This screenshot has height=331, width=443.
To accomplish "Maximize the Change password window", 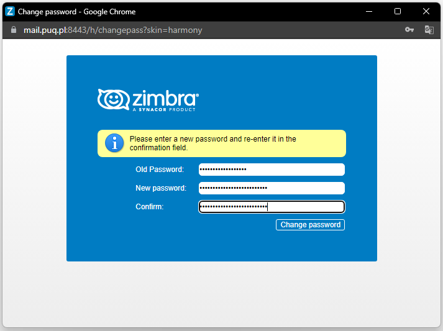I will point(398,12).
